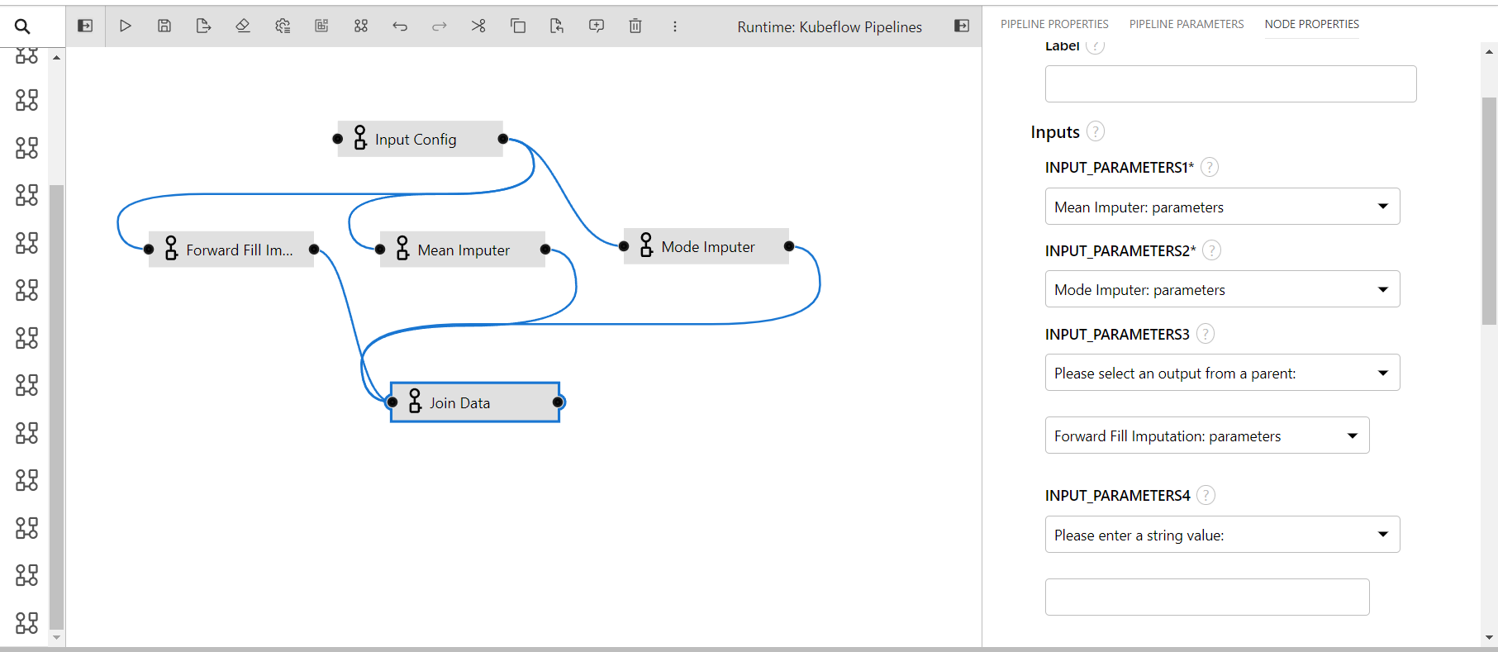Click Mode Imputer output port
Screen dimensions: 1498x652
pos(789,246)
